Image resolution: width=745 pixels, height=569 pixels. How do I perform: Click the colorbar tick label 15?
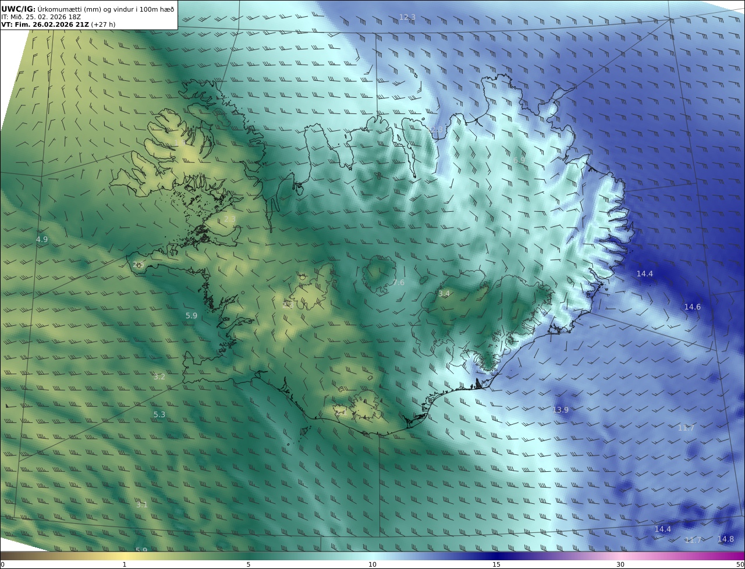pyautogui.click(x=496, y=564)
